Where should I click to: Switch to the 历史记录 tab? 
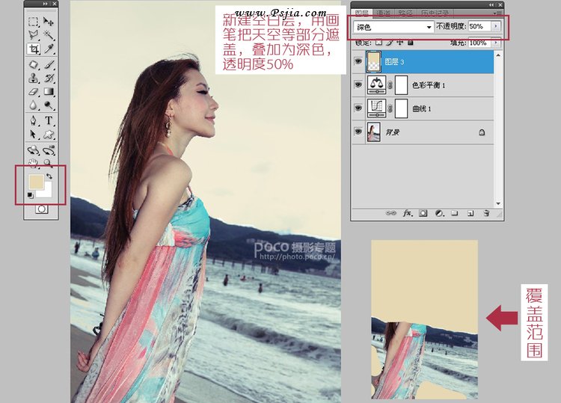pyautogui.click(x=435, y=13)
